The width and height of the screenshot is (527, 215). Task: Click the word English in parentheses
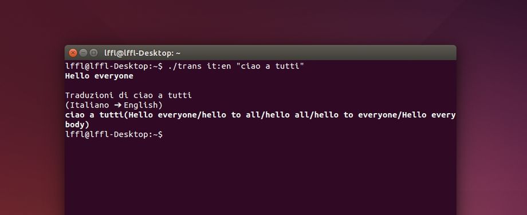click(x=140, y=105)
